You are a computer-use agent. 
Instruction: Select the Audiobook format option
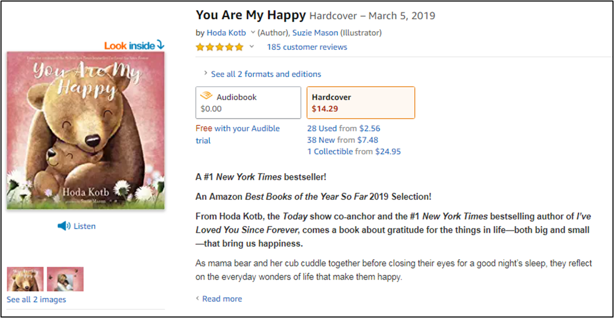[x=248, y=102]
